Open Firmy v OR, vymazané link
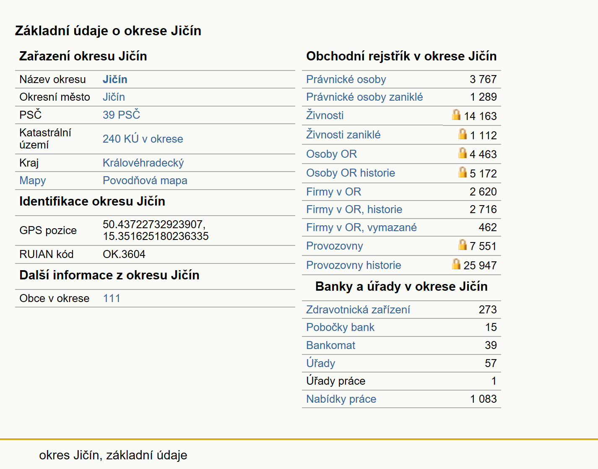The width and height of the screenshot is (598, 469). click(361, 227)
